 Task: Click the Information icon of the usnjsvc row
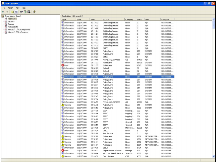click(63, 128)
